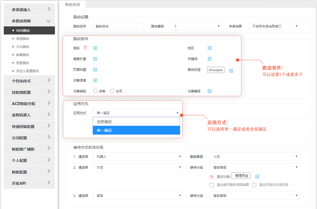Add a 搜索引擎 condition

[95, 59]
